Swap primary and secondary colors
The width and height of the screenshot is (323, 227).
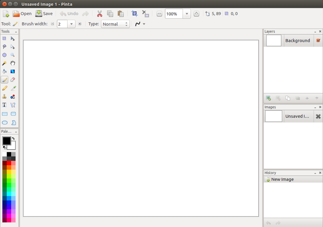pos(13,139)
